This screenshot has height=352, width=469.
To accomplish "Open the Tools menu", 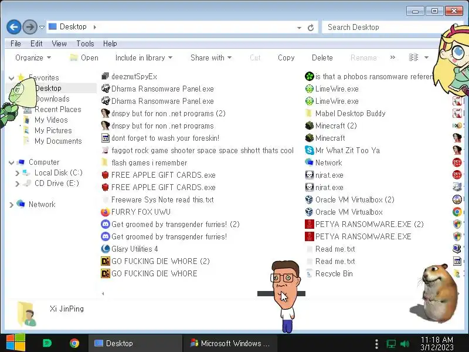I will [x=85, y=43].
